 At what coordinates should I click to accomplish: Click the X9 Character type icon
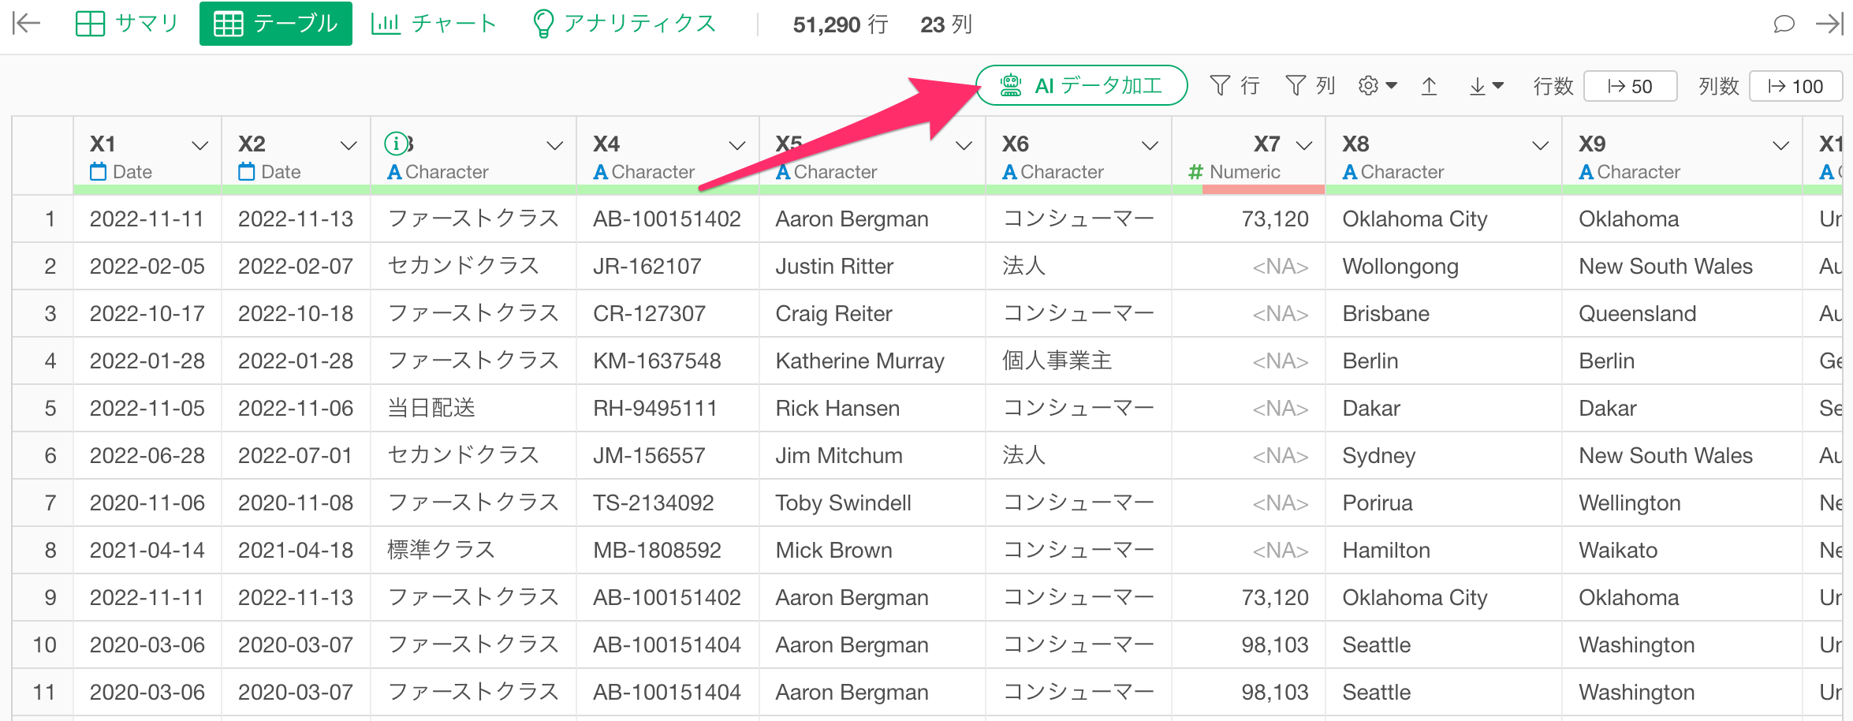point(1586,172)
